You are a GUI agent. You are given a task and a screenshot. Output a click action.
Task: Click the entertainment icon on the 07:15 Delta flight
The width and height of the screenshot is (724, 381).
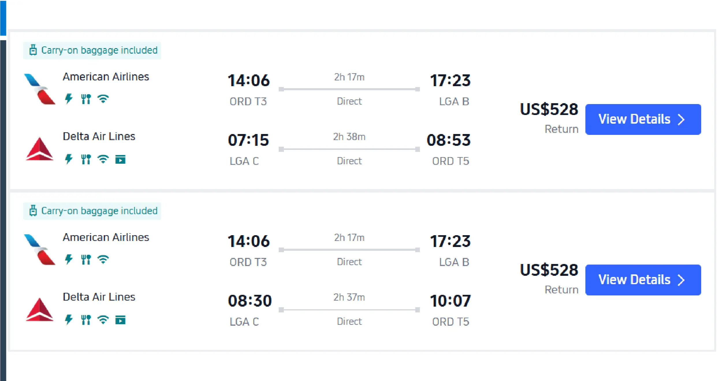coord(120,159)
